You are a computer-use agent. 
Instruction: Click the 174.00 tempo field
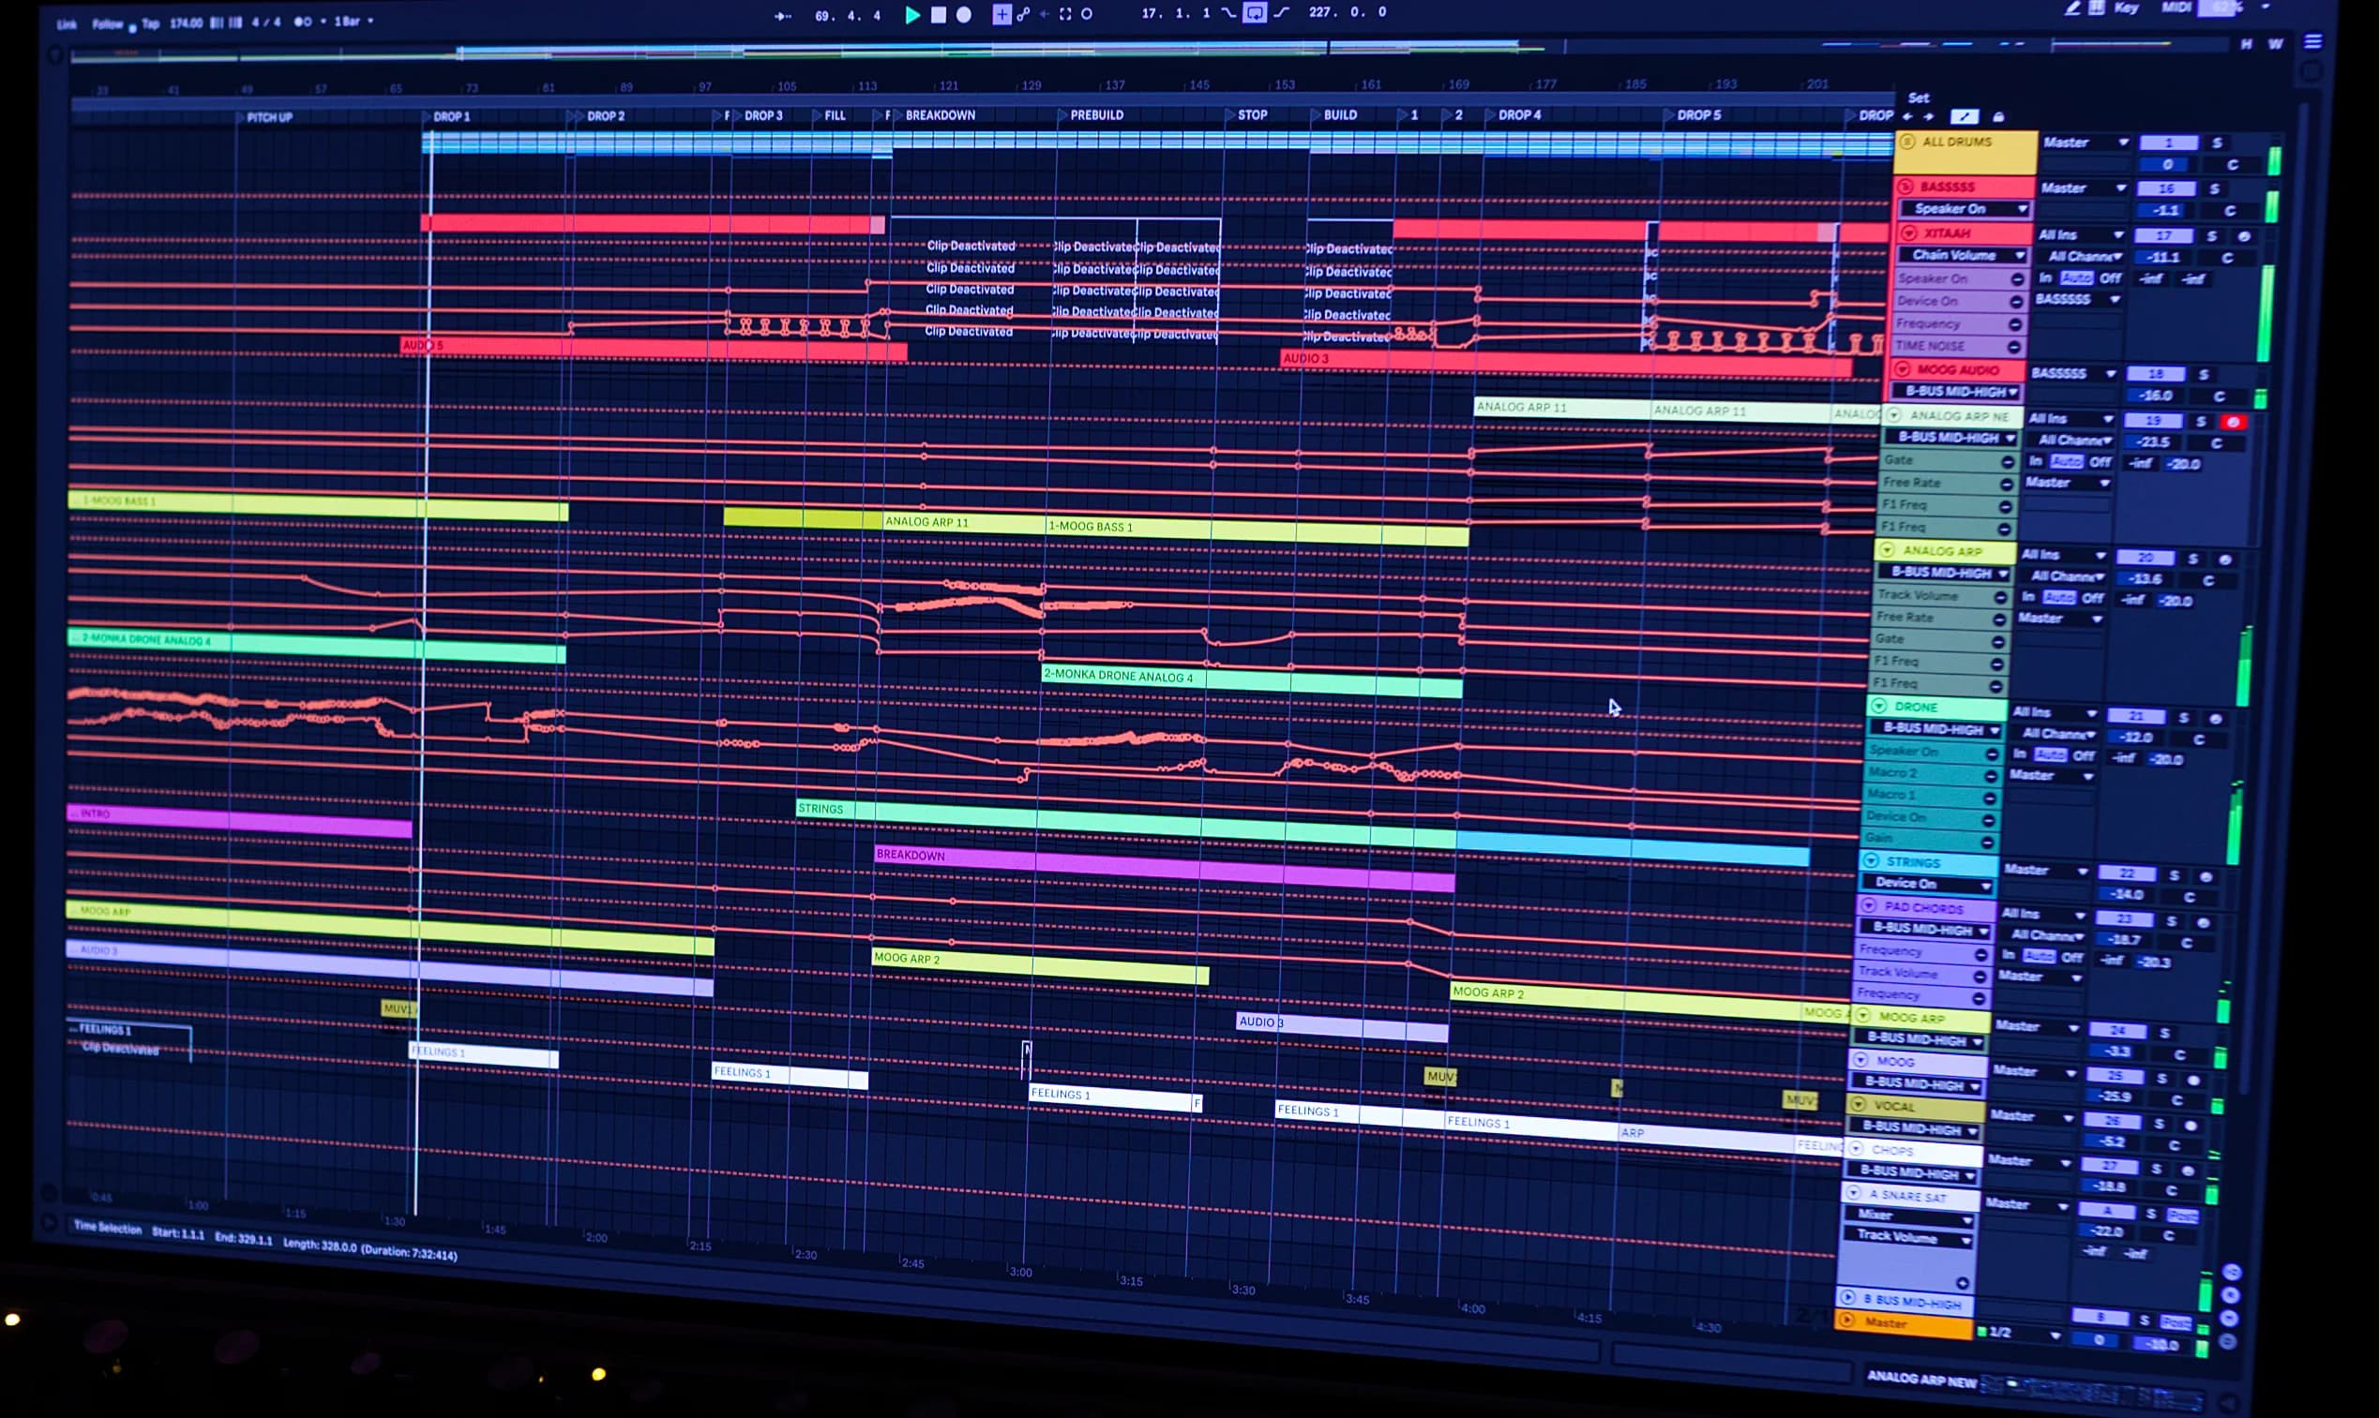(x=186, y=22)
